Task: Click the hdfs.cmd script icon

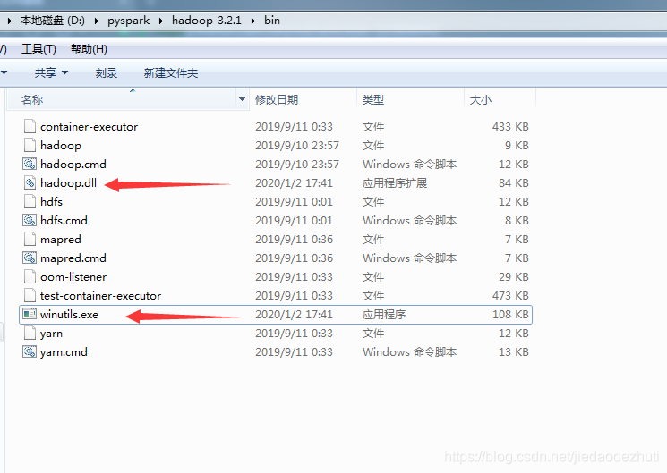Action: [x=30, y=220]
